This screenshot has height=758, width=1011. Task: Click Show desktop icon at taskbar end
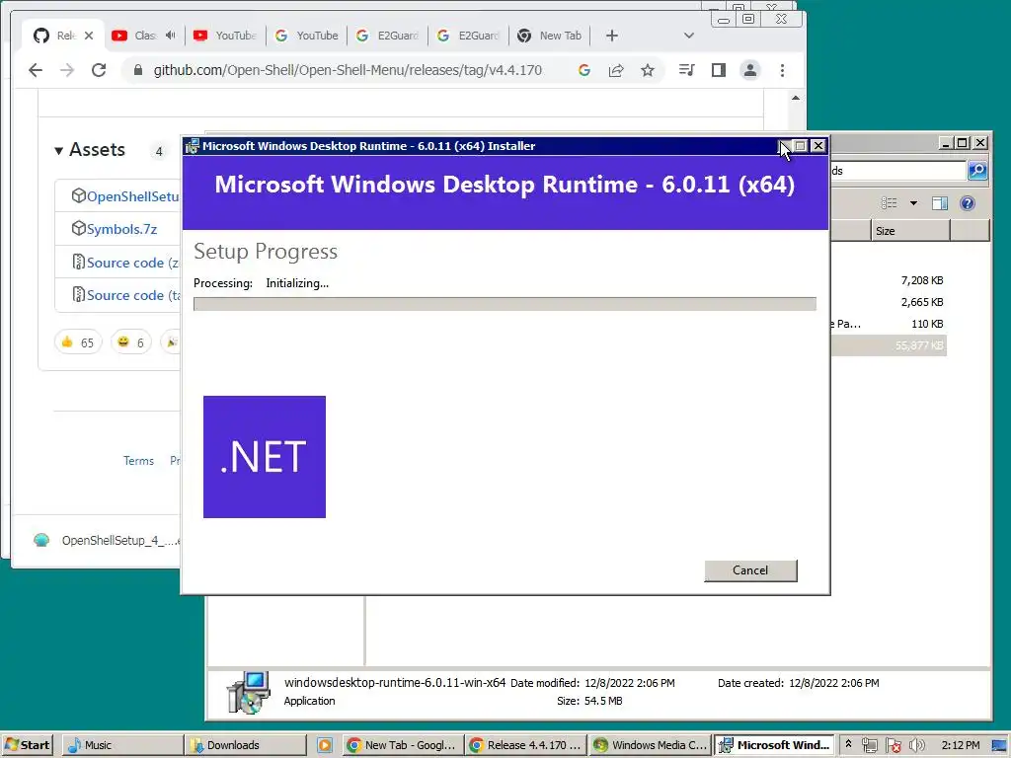pyautogui.click(x=999, y=745)
